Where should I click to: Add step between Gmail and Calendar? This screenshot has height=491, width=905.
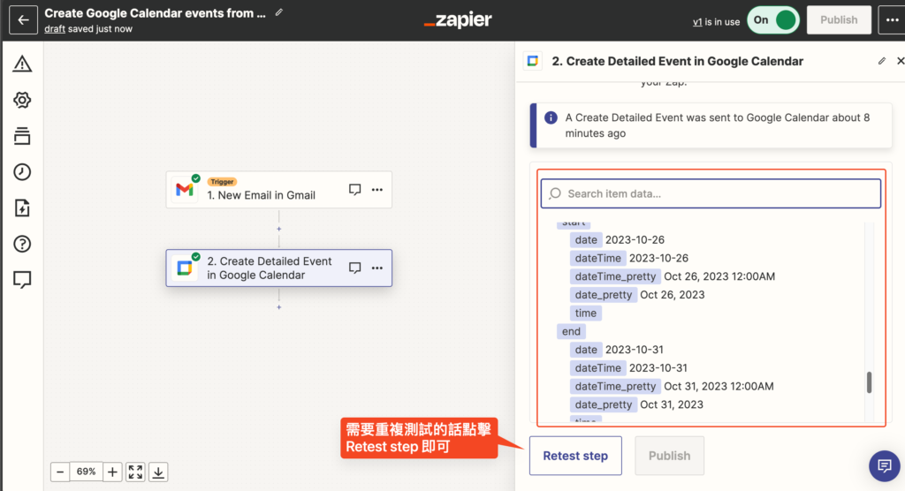point(278,229)
